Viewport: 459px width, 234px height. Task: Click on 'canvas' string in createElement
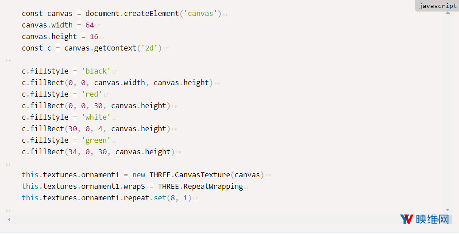click(200, 13)
